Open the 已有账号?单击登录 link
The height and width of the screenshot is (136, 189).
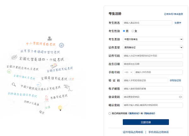(x=174, y=14)
